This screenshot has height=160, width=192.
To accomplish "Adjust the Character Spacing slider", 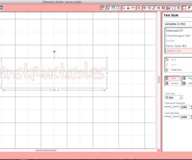I will pos(172,107).
